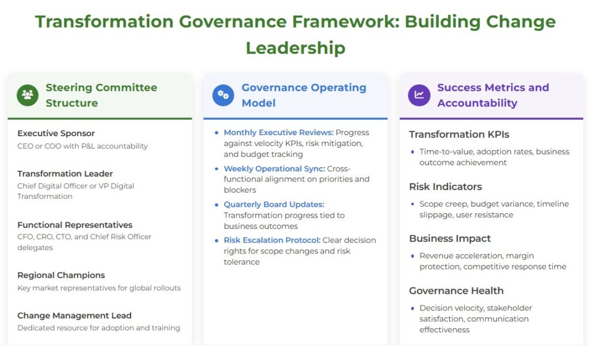Open the Monthly Executive Reviews item
The width and height of the screenshot is (589, 350).
point(278,133)
